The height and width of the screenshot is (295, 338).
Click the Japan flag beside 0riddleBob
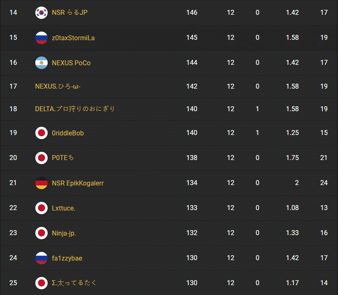(x=41, y=133)
